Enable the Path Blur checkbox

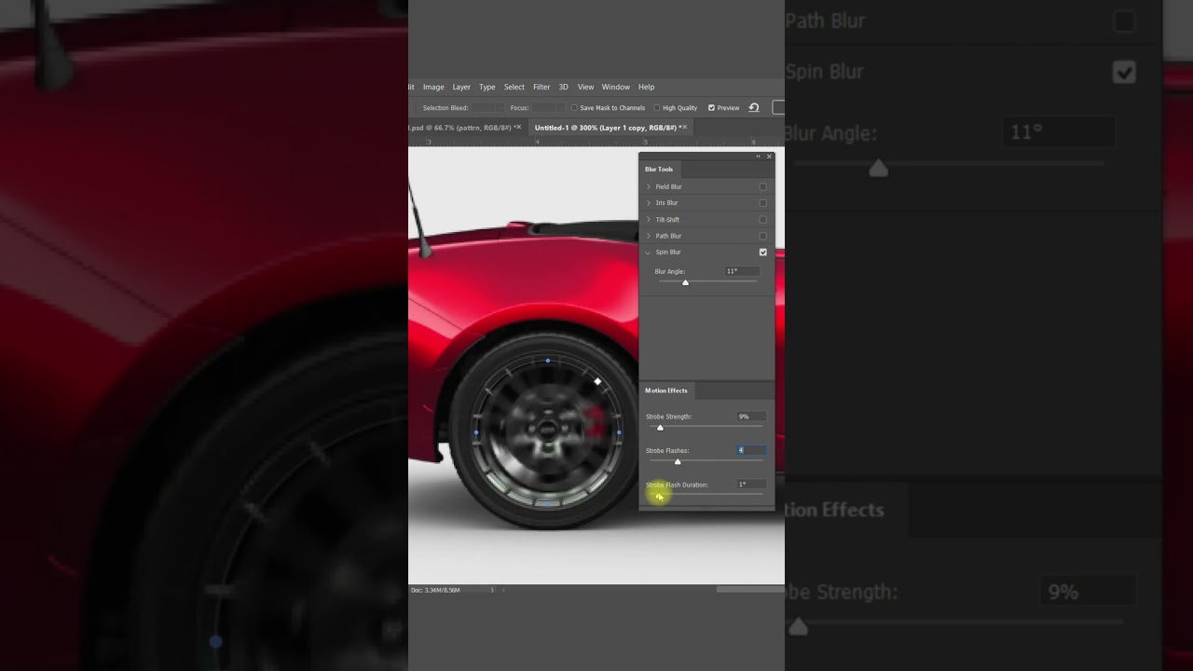763,236
